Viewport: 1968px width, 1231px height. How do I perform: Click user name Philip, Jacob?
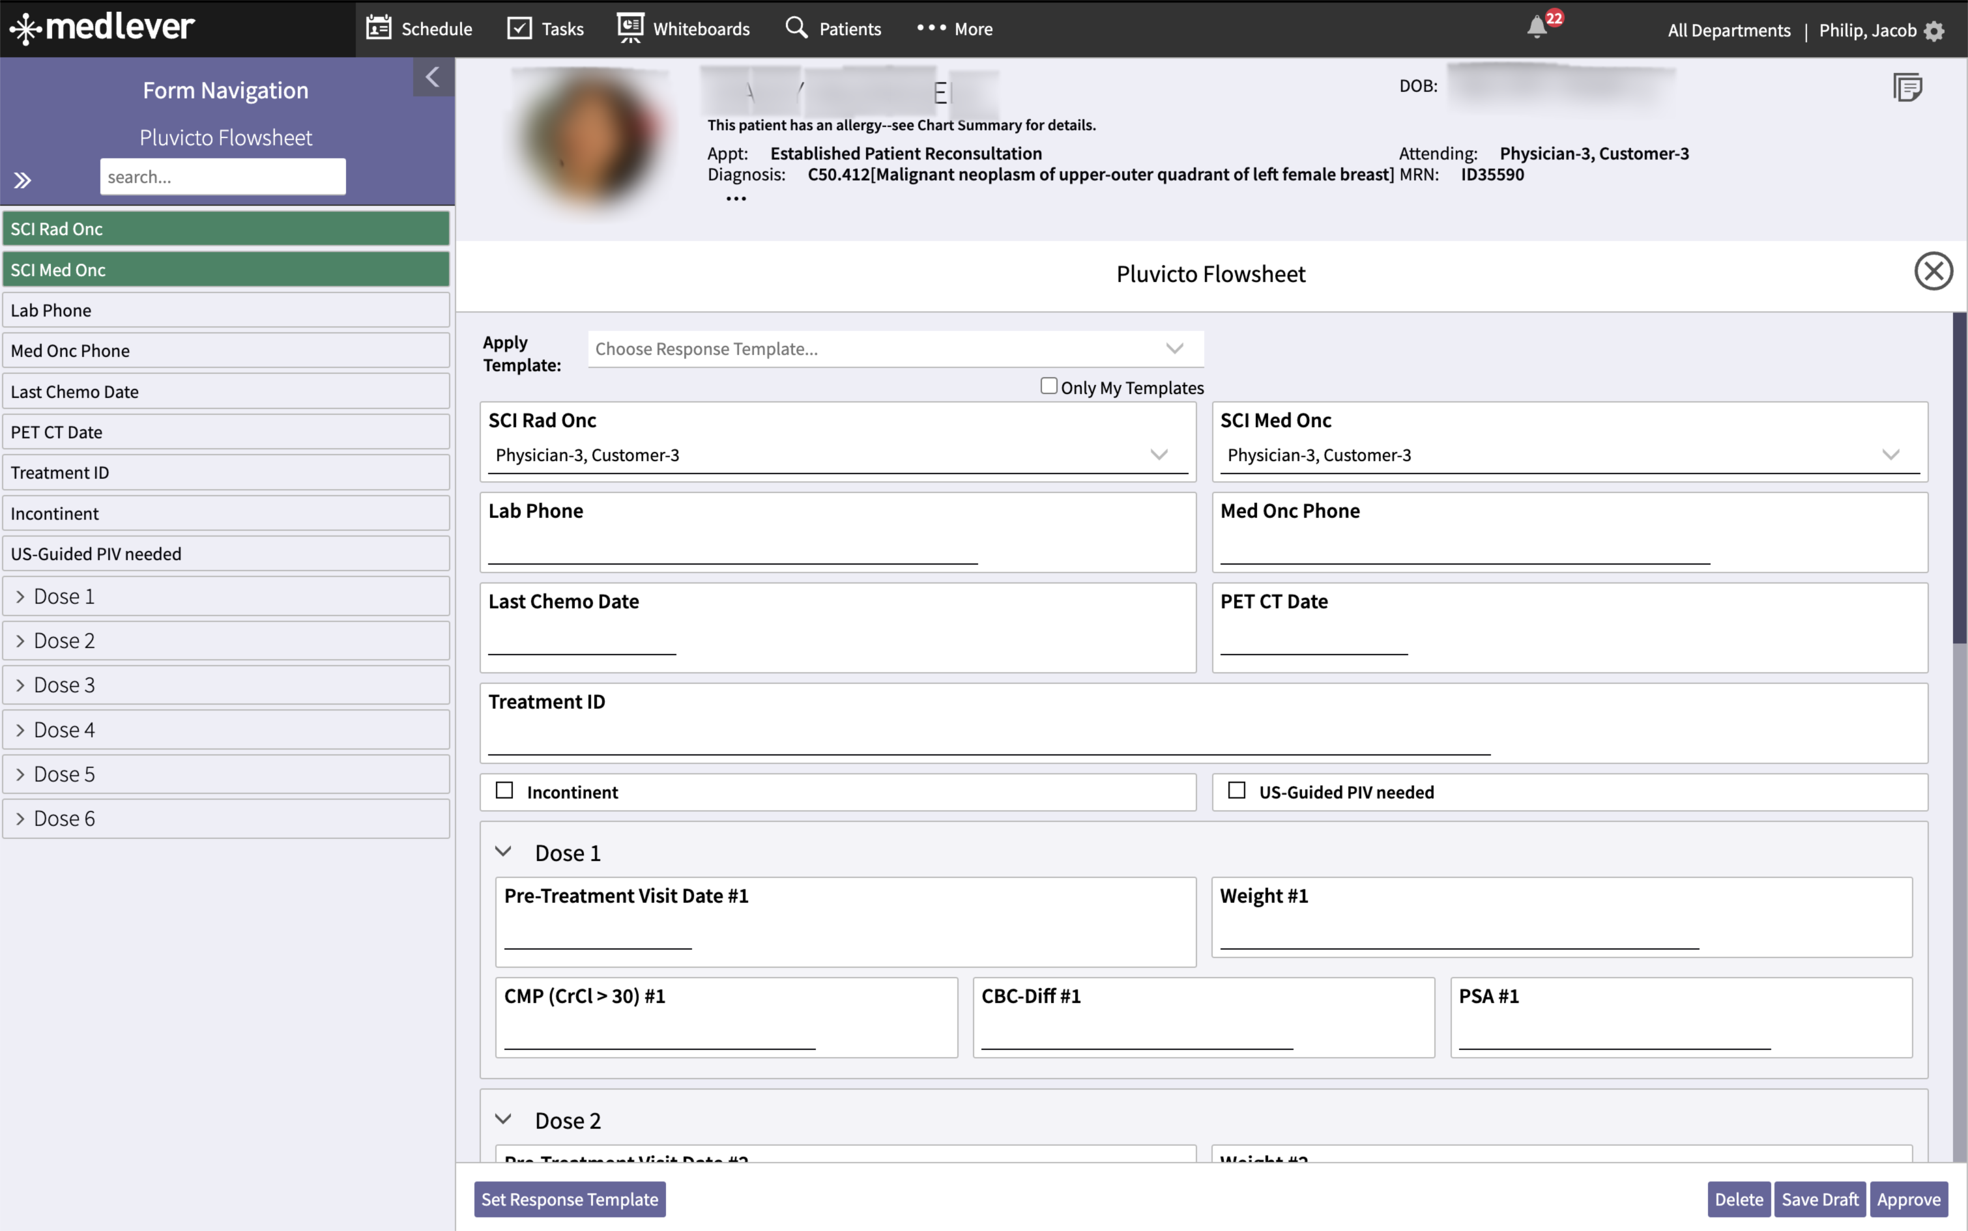pos(1868,30)
